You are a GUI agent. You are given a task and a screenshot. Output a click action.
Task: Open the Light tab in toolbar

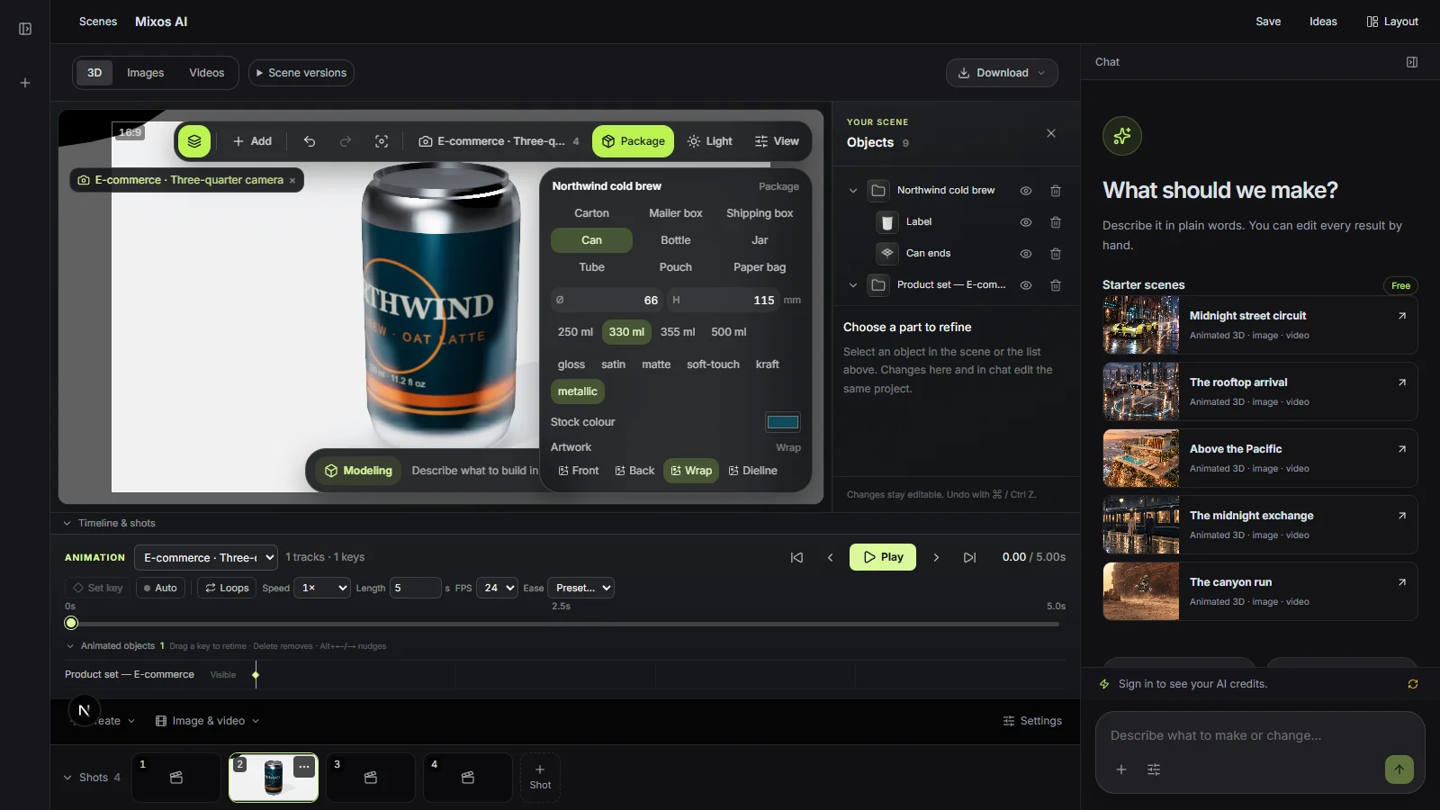point(709,141)
